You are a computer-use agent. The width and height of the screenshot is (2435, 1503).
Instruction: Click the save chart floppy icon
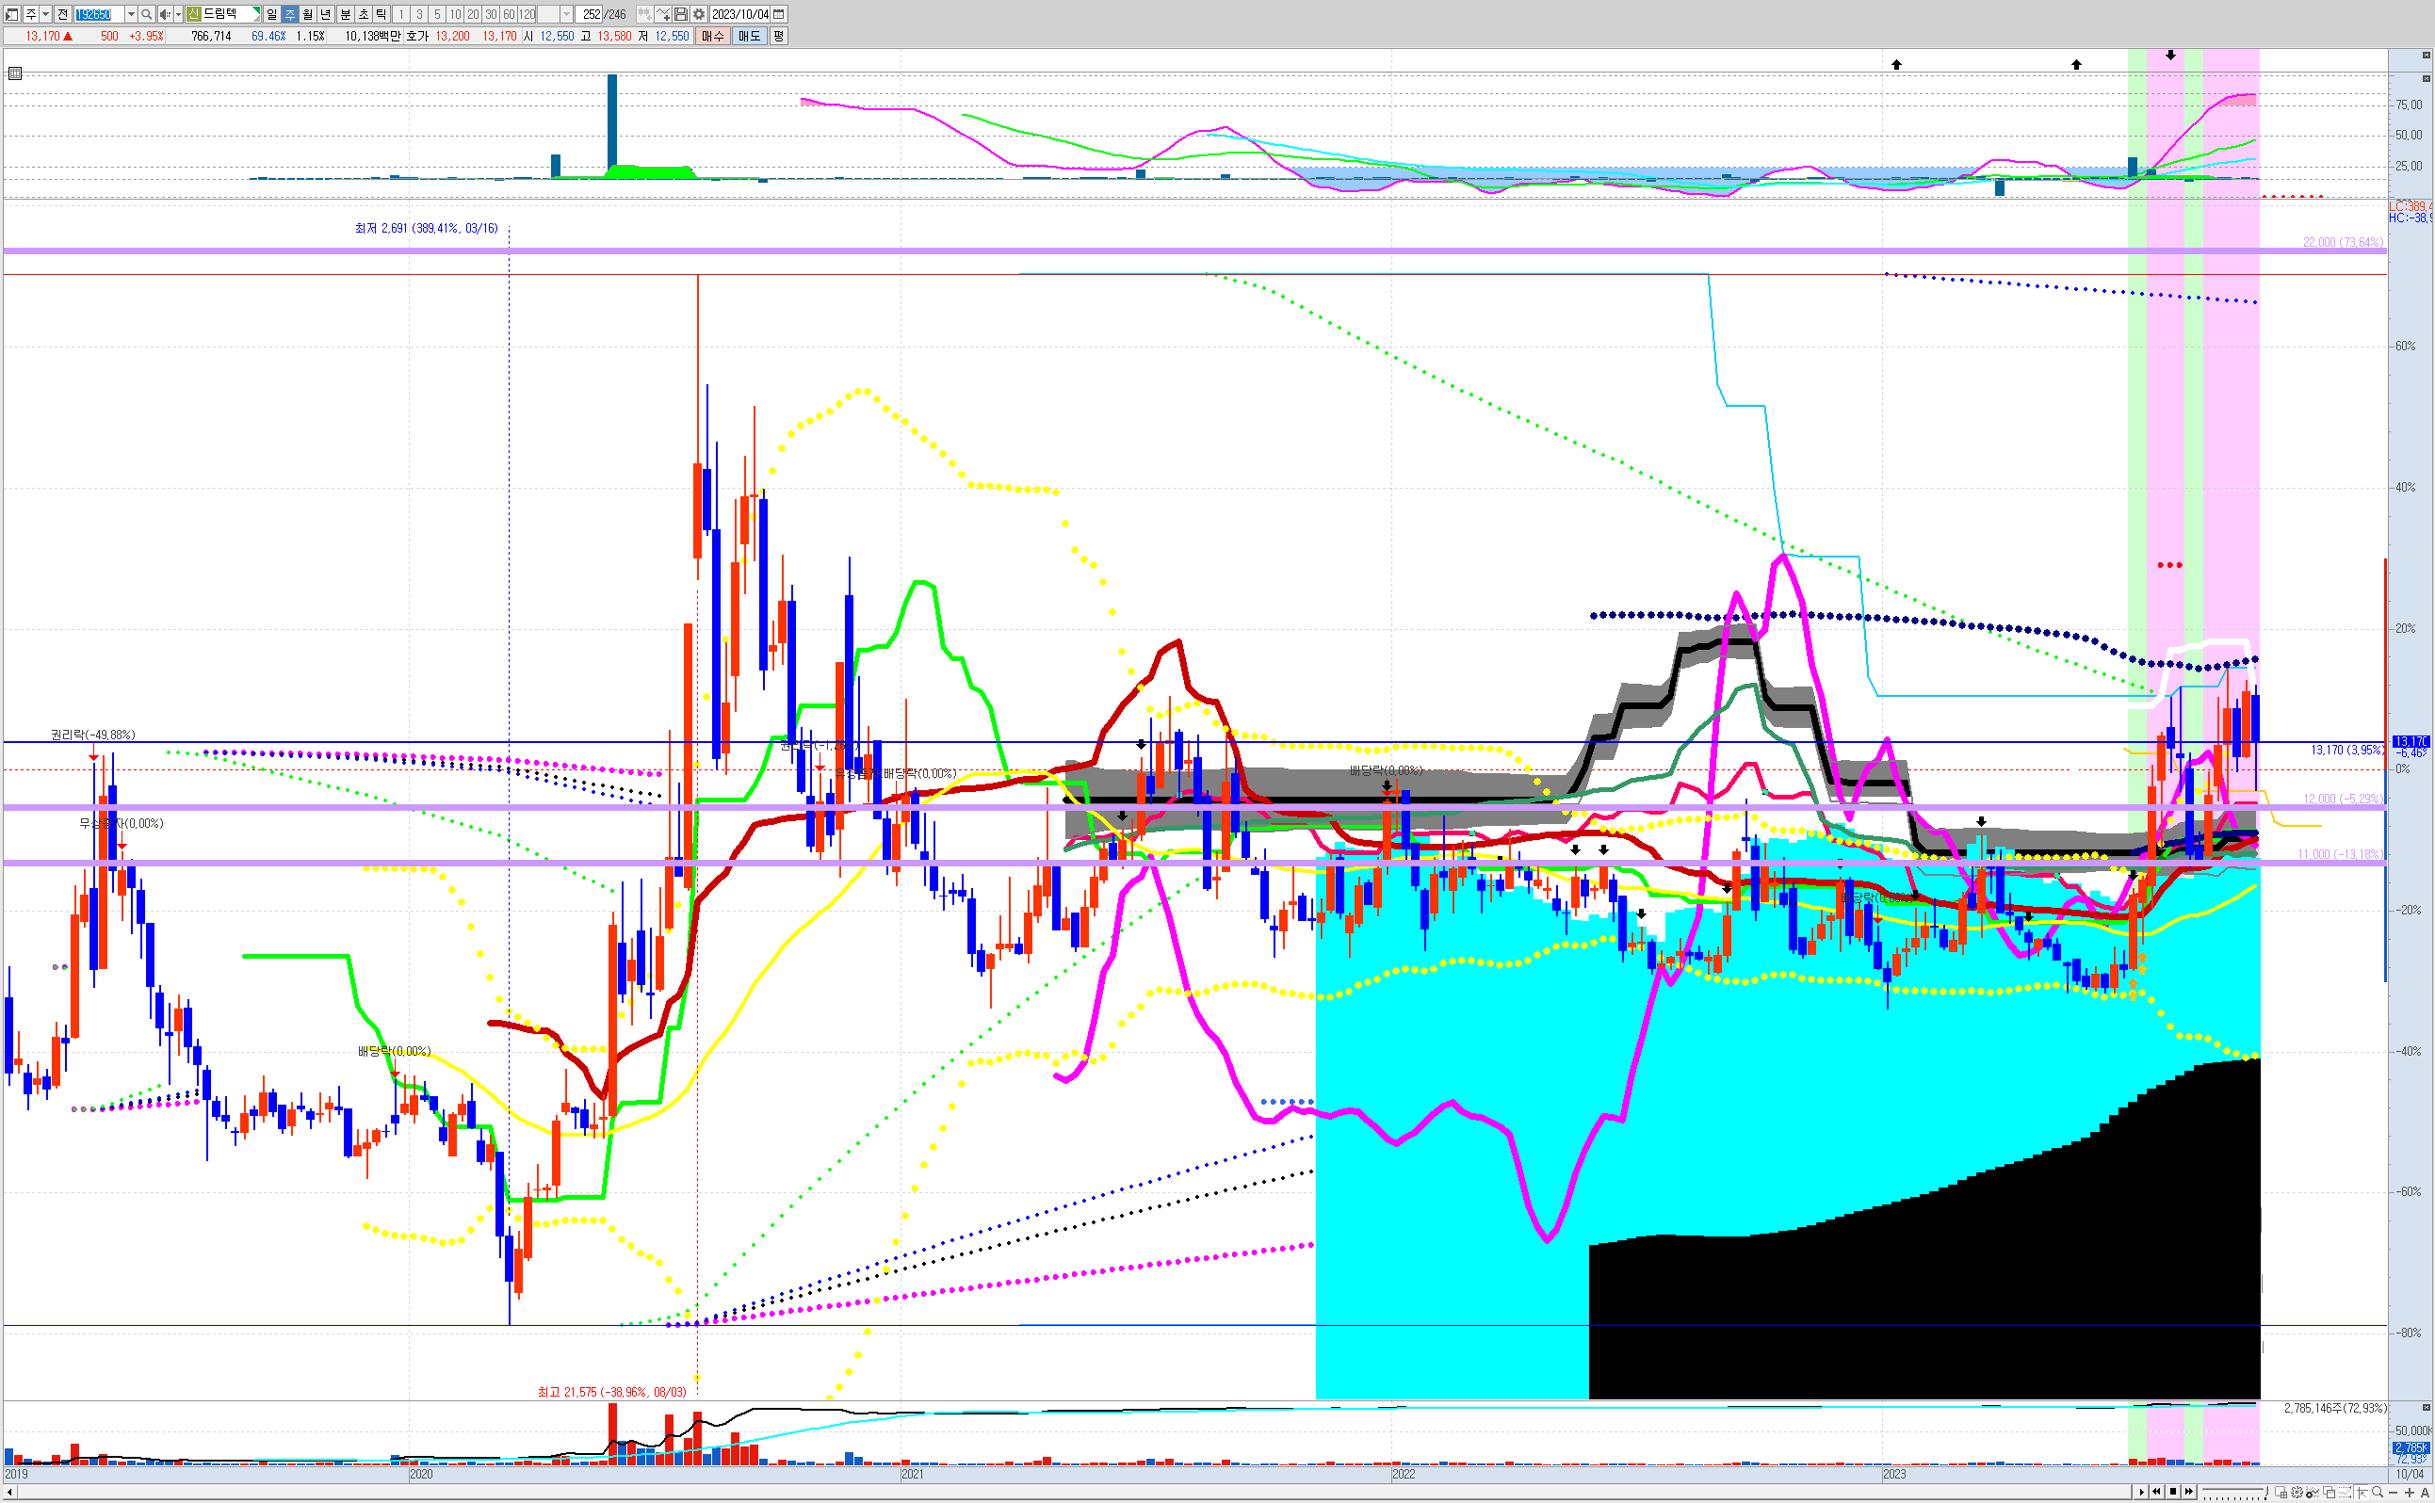coord(680,14)
